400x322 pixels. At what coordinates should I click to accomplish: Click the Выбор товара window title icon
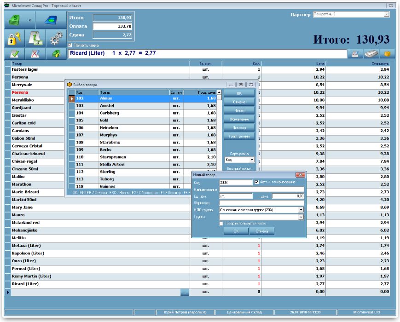click(x=70, y=84)
